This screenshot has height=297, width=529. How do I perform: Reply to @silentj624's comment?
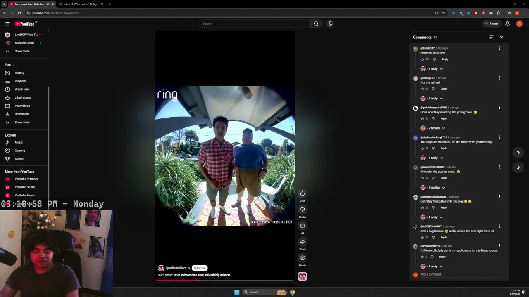tap(443, 89)
